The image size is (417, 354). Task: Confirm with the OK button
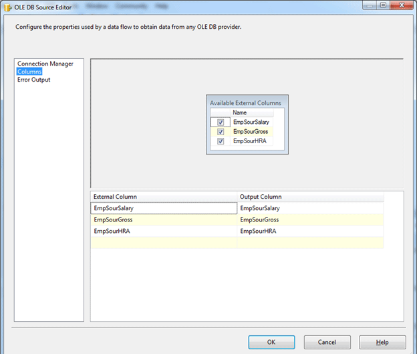[x=271, y=342]
